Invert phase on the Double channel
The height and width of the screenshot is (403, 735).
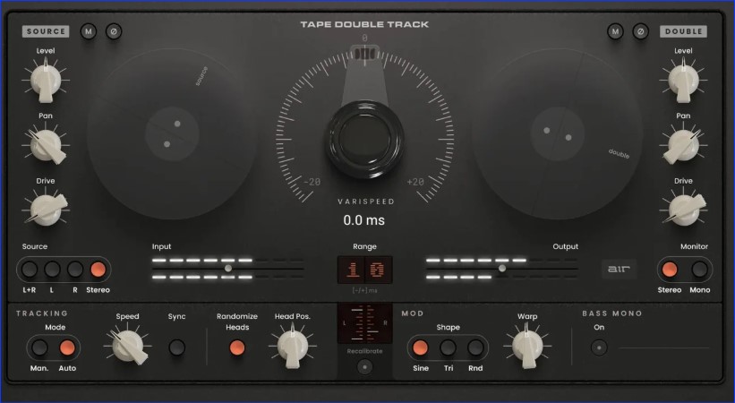(640, 31)
